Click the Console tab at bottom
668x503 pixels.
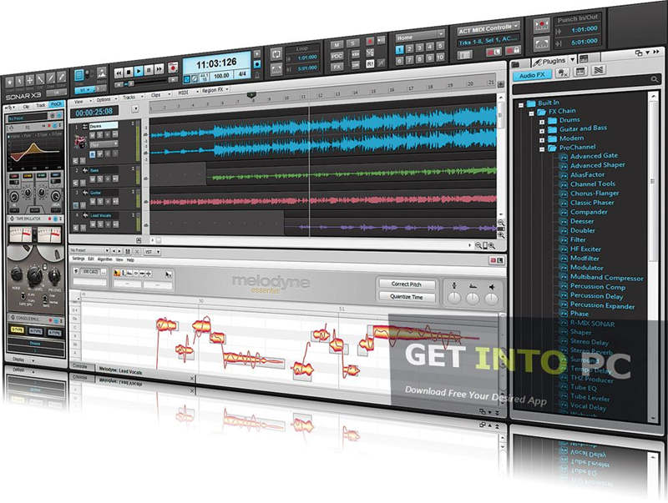tap(79, 366)
